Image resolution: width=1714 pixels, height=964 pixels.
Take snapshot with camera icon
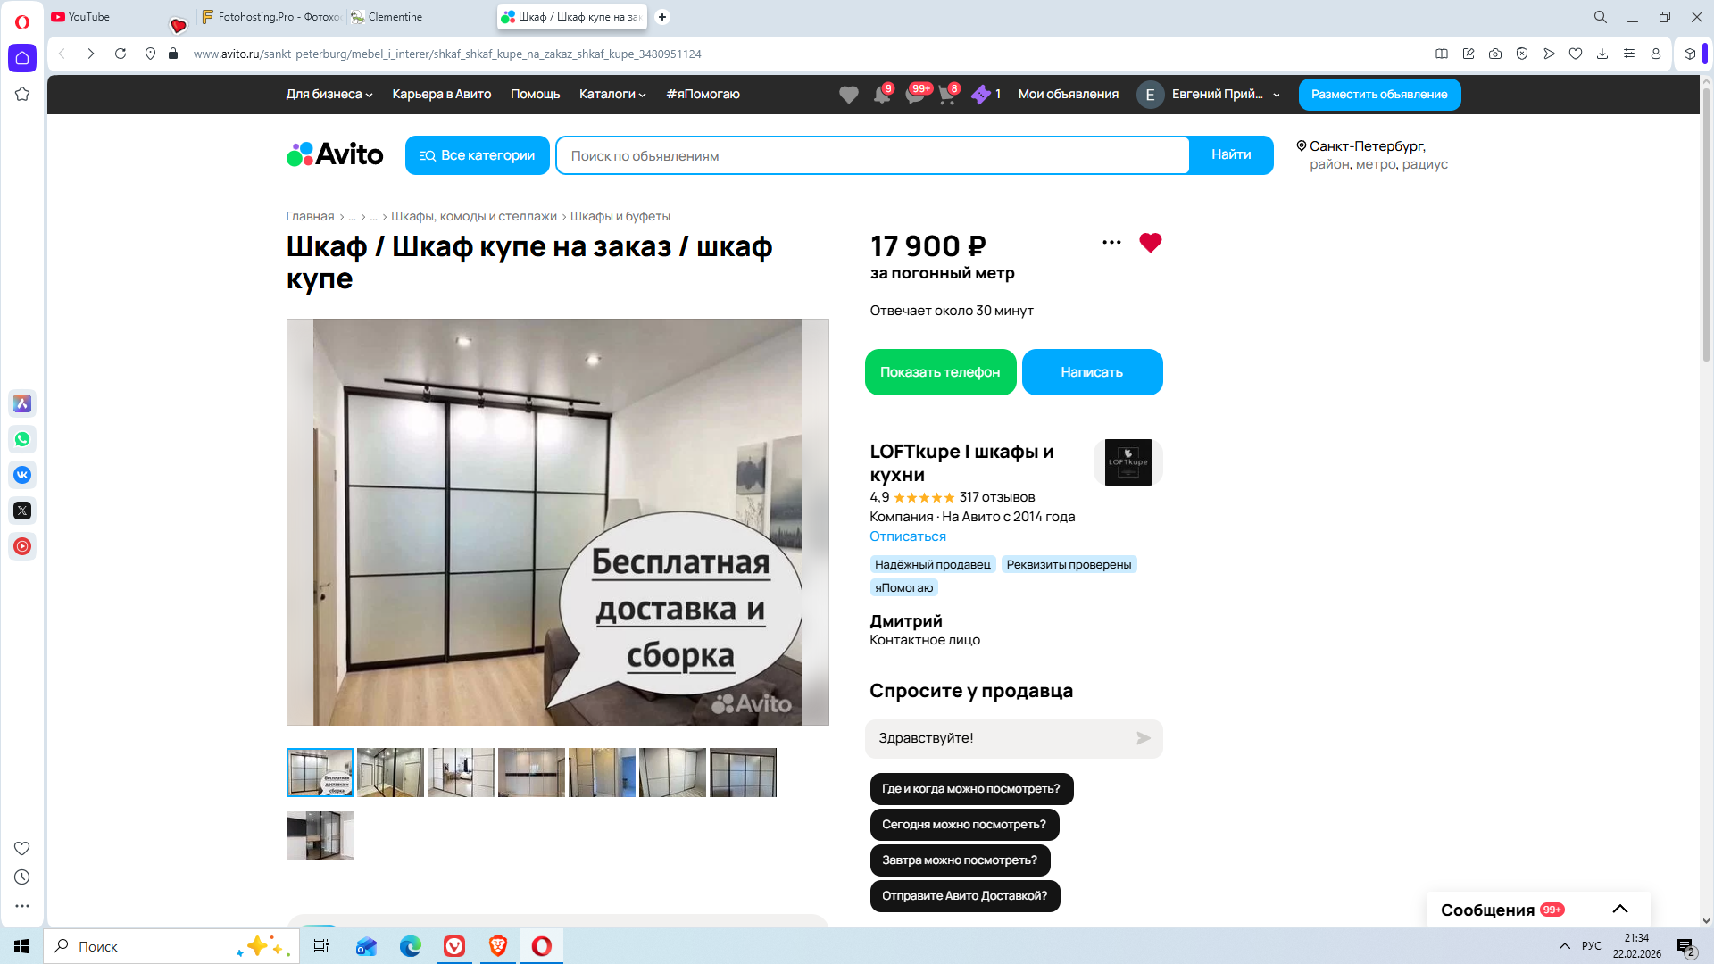[x=1495, y=54]
